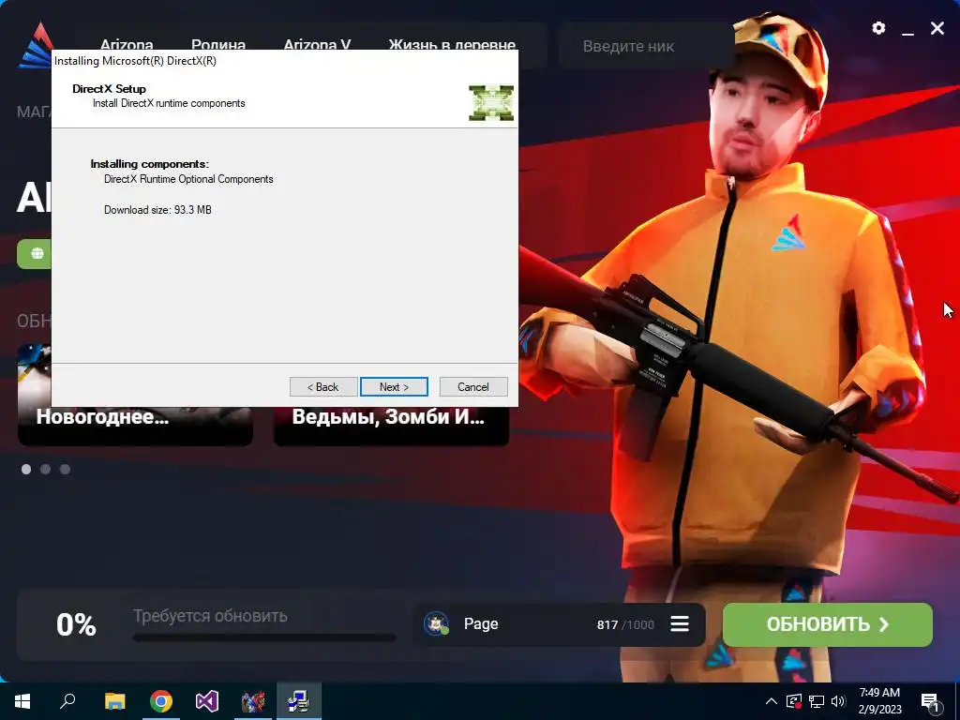The width and height of the screenshot is (960, 720).
Task: Open Windows taskbar search
Action: [67, 701]
